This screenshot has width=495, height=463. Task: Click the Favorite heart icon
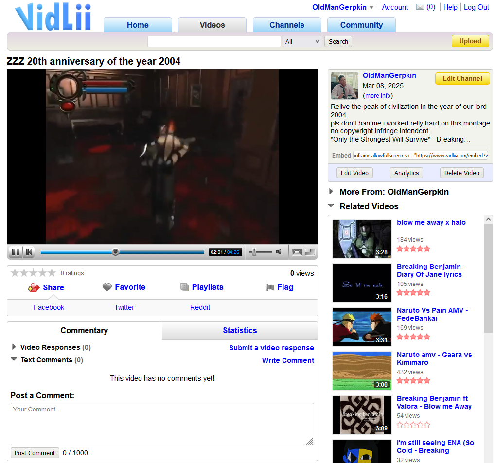pos(107,287)
